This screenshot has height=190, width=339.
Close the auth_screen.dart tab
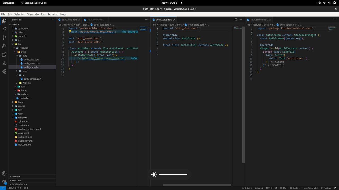coord(270,20)
